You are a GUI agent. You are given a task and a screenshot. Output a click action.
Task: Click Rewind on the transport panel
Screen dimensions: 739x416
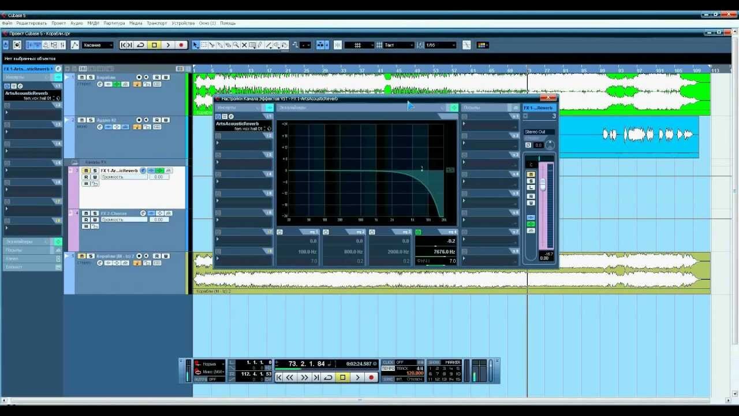coord(290,377)
